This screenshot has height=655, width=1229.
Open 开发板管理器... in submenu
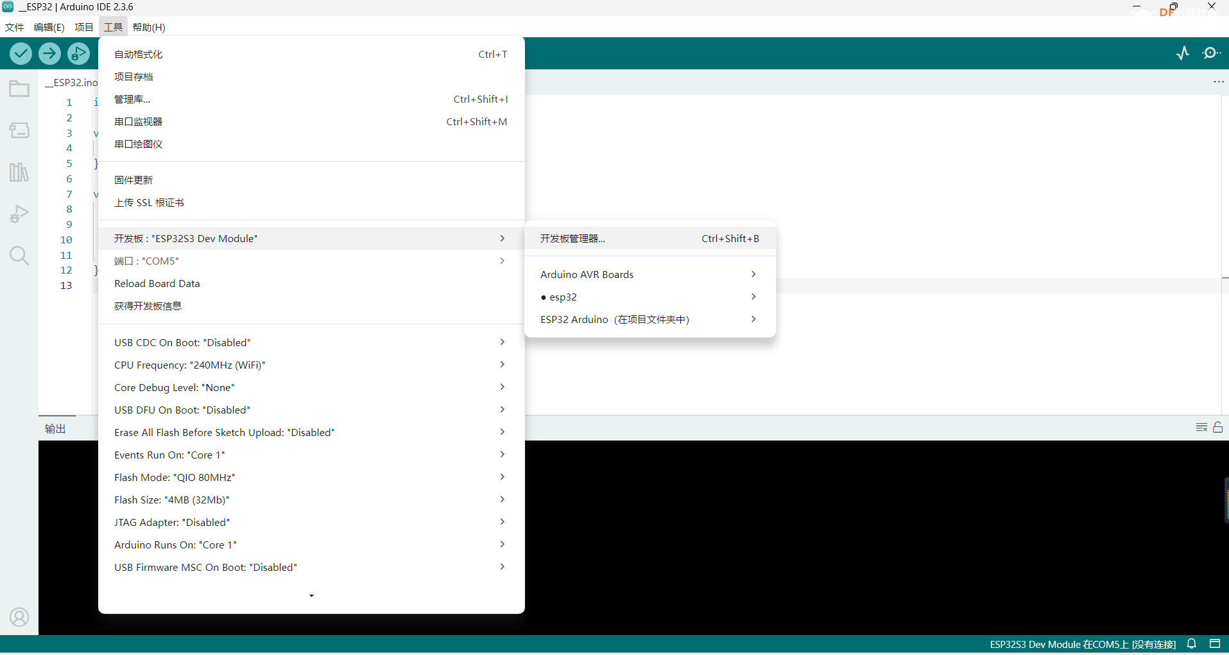650,239
